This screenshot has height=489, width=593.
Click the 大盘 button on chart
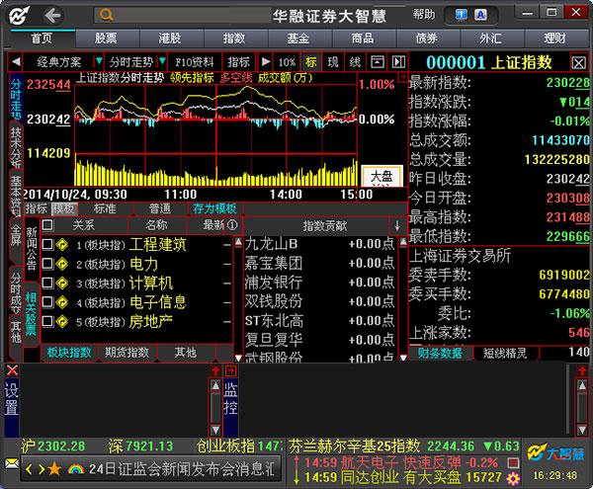click(381, 175)
